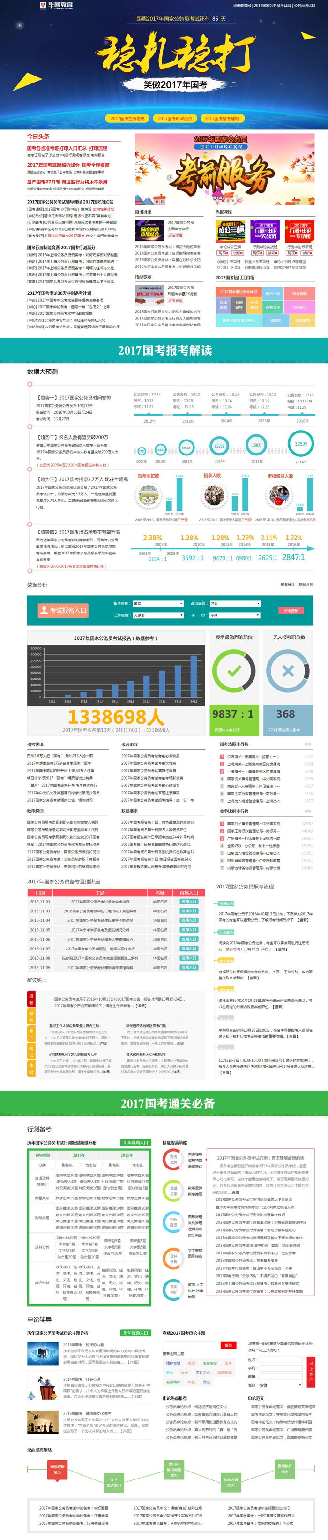The image size is (328, 1540).
Task: Click the red 提交 button
Action: point(227,1344)
